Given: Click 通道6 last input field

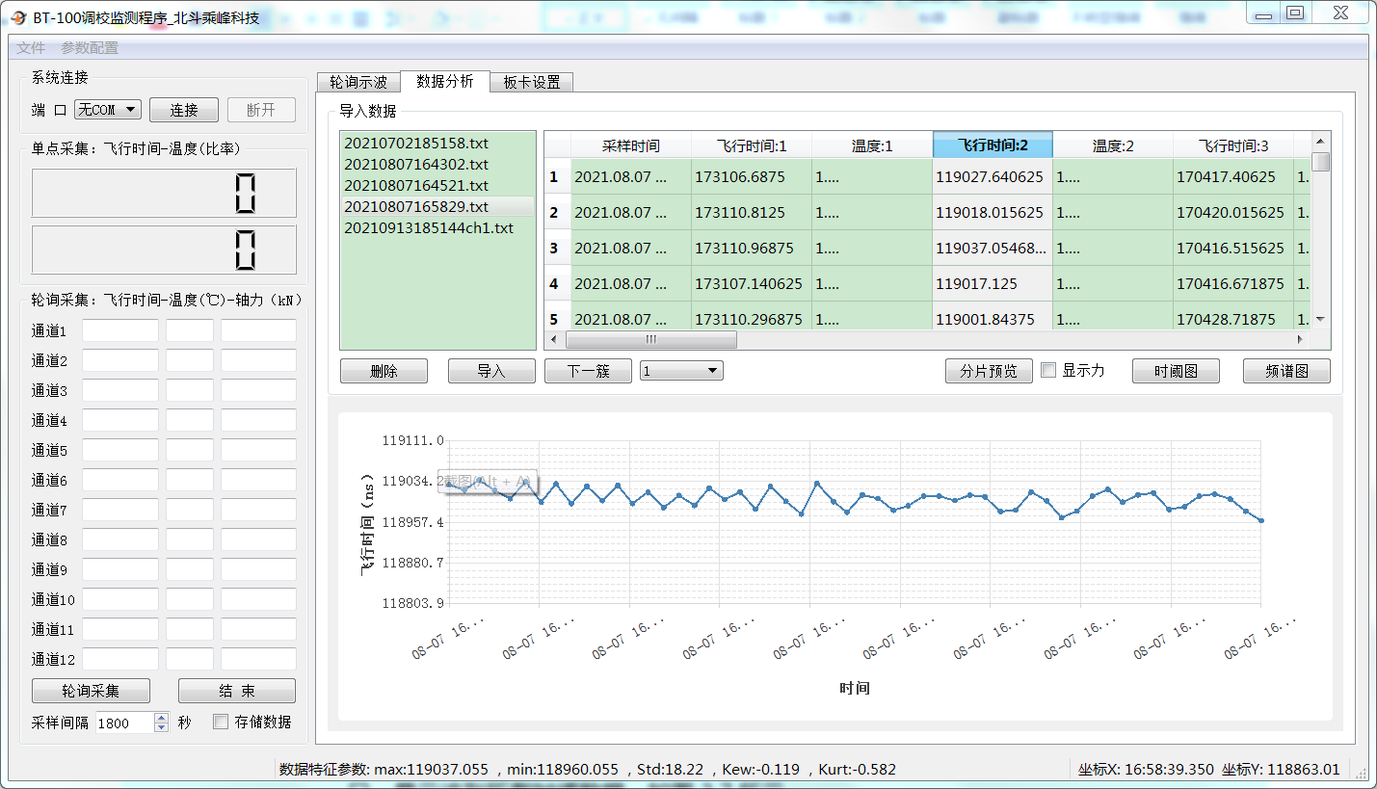Looking at the screenshot, I should tap(258, 481).
